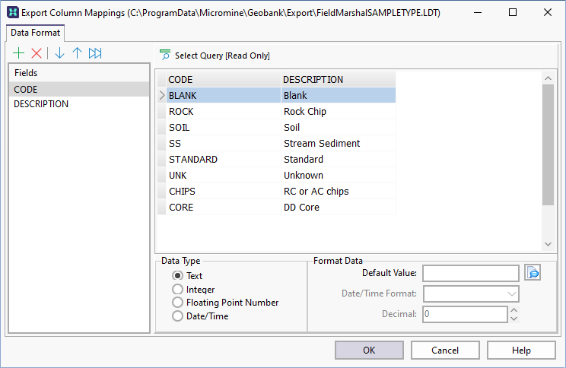Click the Cancel button
The width and height of the screenshot is (566, 368).
coord(445,351)
